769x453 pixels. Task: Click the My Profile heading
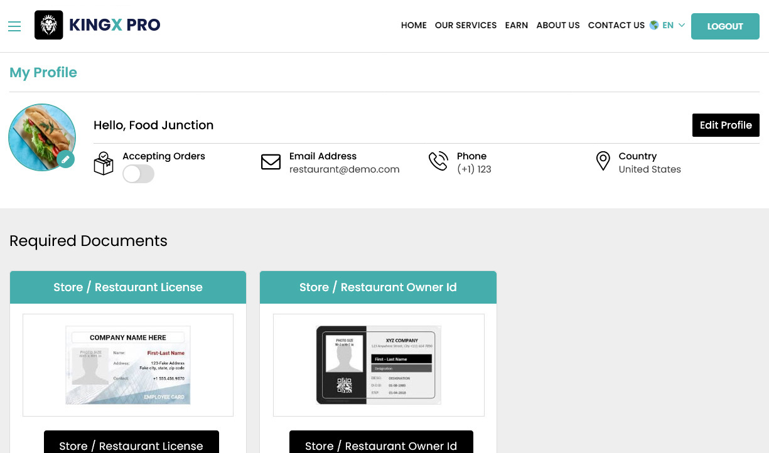pyautogui.click(x=43, y=73)
